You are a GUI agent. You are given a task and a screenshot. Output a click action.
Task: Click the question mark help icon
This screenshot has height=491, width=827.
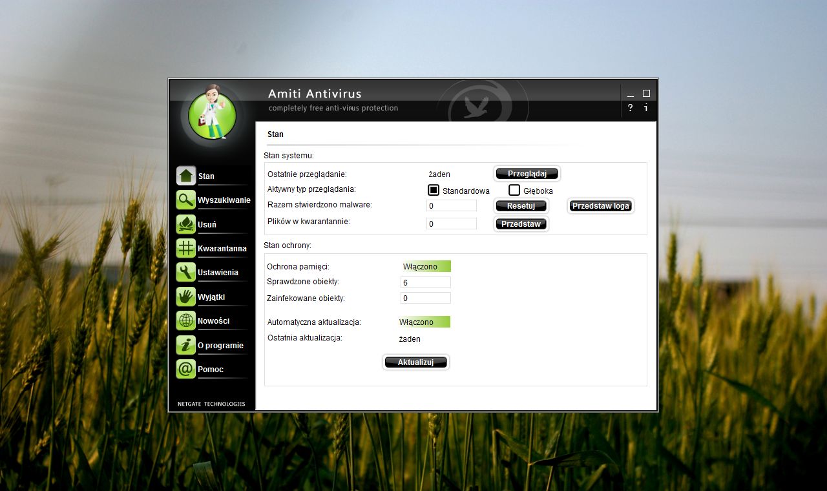[x=631, y=108]
